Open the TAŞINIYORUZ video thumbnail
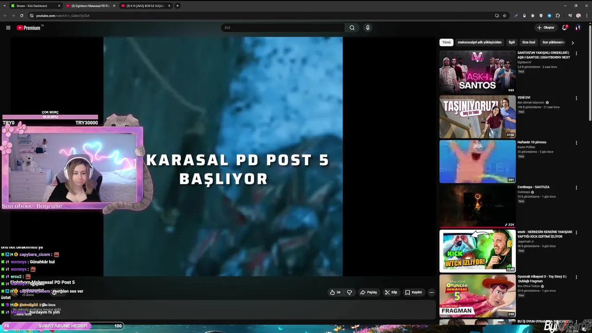Screen dimensions: 592x333 click(477, 117)
